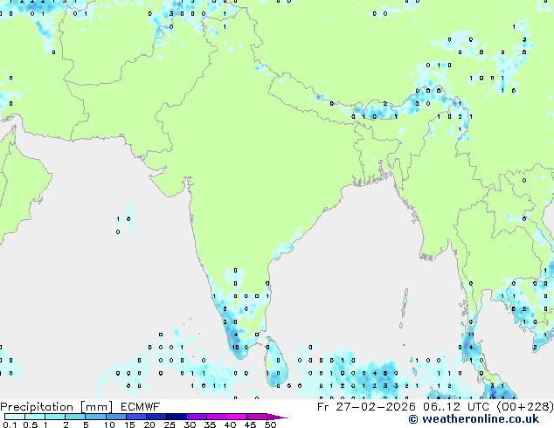Select the 25–30 mm navy legend swatch
Image resolution: width=554 pixels, height=428 pixels.
pos(176,417)
